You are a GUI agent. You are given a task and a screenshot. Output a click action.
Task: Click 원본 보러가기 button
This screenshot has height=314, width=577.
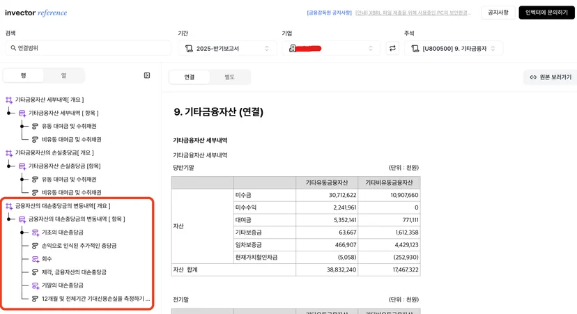pyautogui.click(x=551, y=77)
